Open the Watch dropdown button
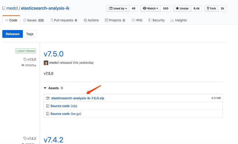Screen dimensions: 238x144 pyautogui.click(x=150, y=9)
